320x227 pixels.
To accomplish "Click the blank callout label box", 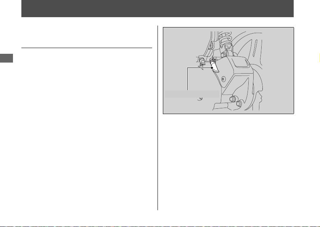I will coord(192,94).
